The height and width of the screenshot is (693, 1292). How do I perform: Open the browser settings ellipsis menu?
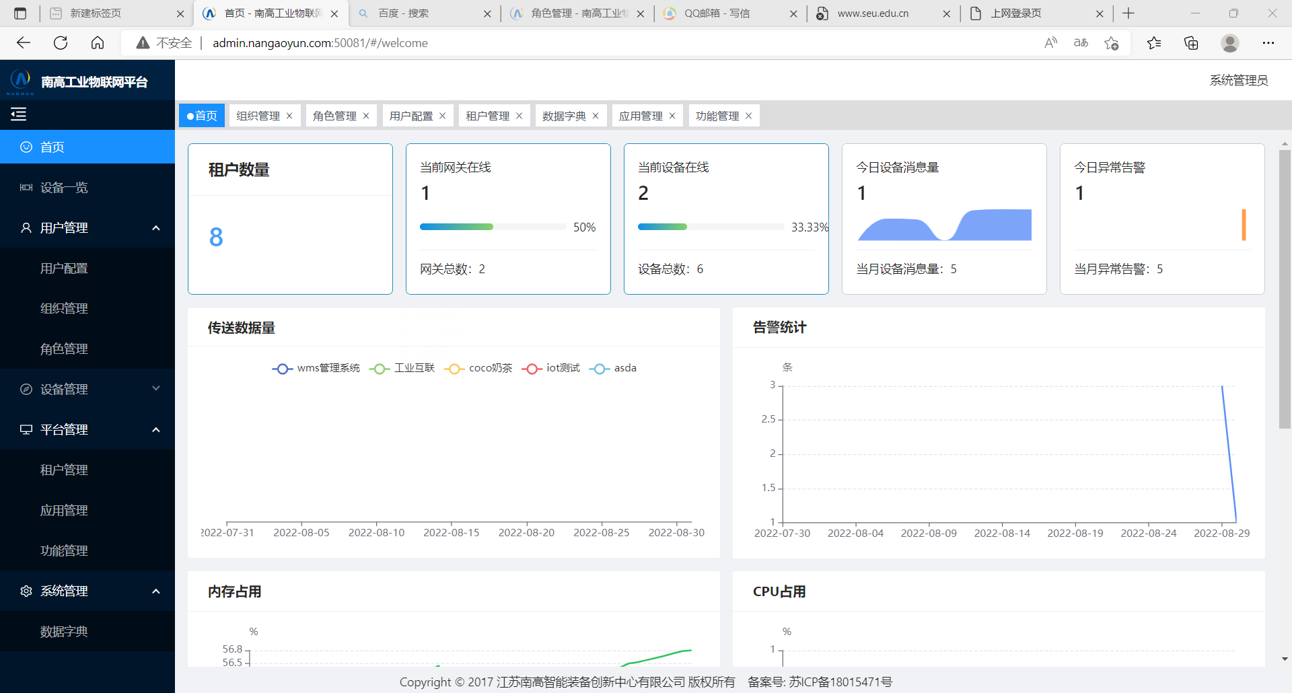[1268, 43]
